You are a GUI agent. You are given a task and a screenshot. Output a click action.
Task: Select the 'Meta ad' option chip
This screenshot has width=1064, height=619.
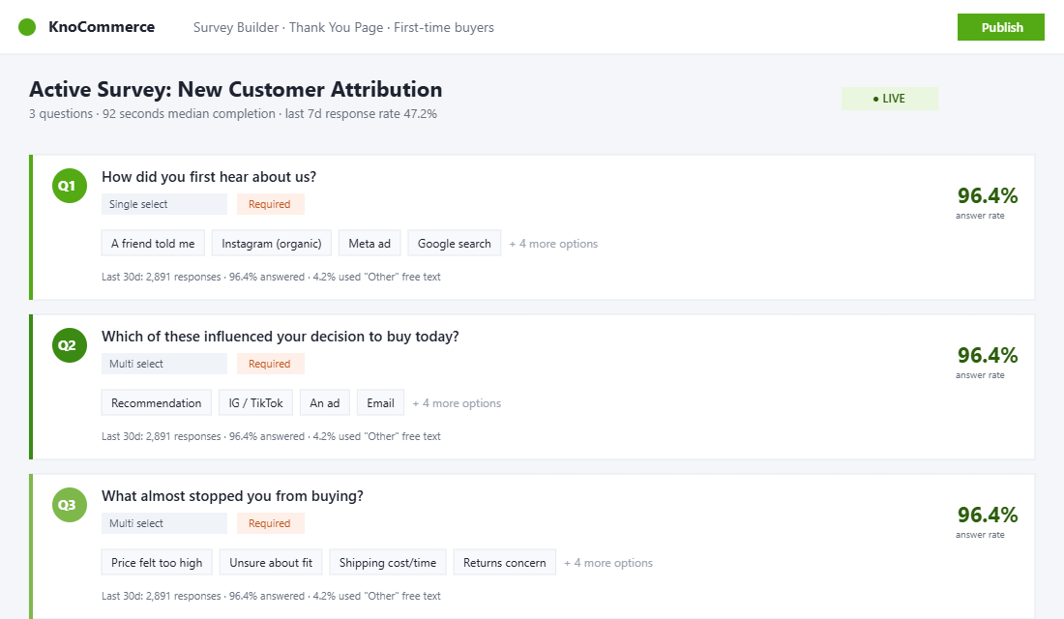coord(369,243)
